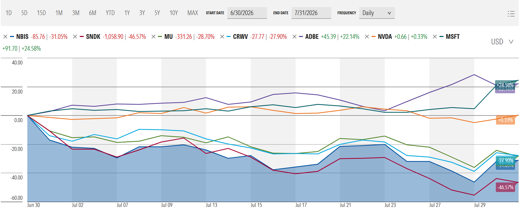Remove CRWV ticker from the chart
This screenshot has width=524, height=218.
point(222,37)
